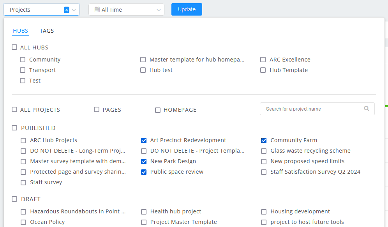Click the Update button
The width and height of the screenshot is (388, 227).
pos(187,9)
